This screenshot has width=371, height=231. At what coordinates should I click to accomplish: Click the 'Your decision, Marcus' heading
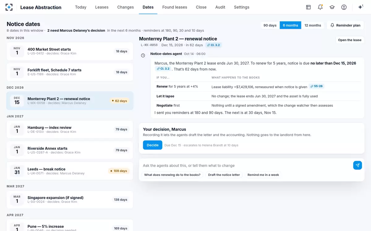coord(164,129)
